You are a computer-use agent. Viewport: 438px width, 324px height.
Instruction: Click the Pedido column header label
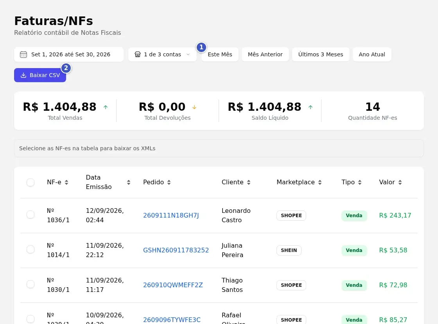[153, 182]
